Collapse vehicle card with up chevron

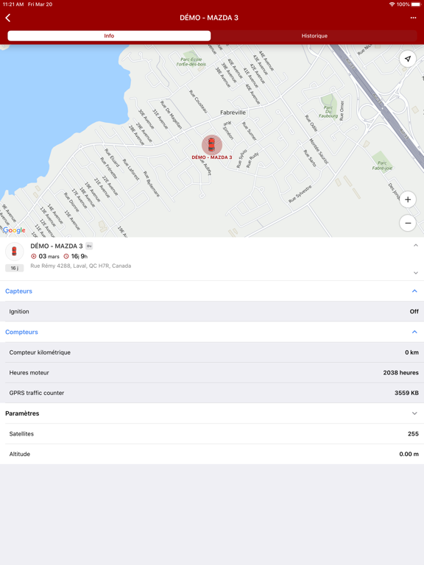(416, 246)
